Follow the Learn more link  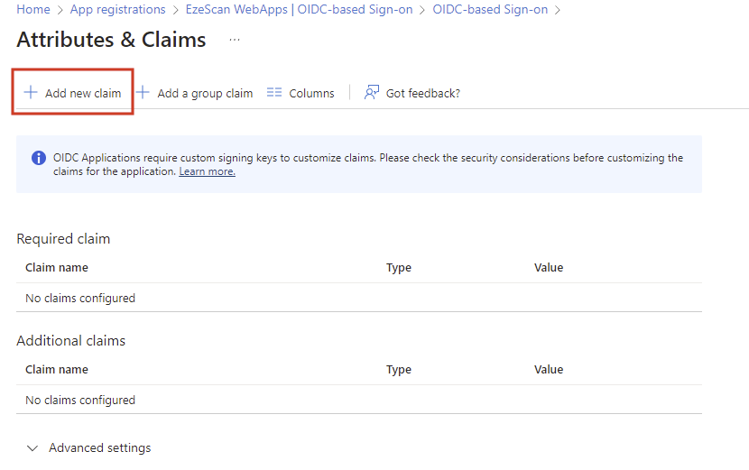pos(207,171)
